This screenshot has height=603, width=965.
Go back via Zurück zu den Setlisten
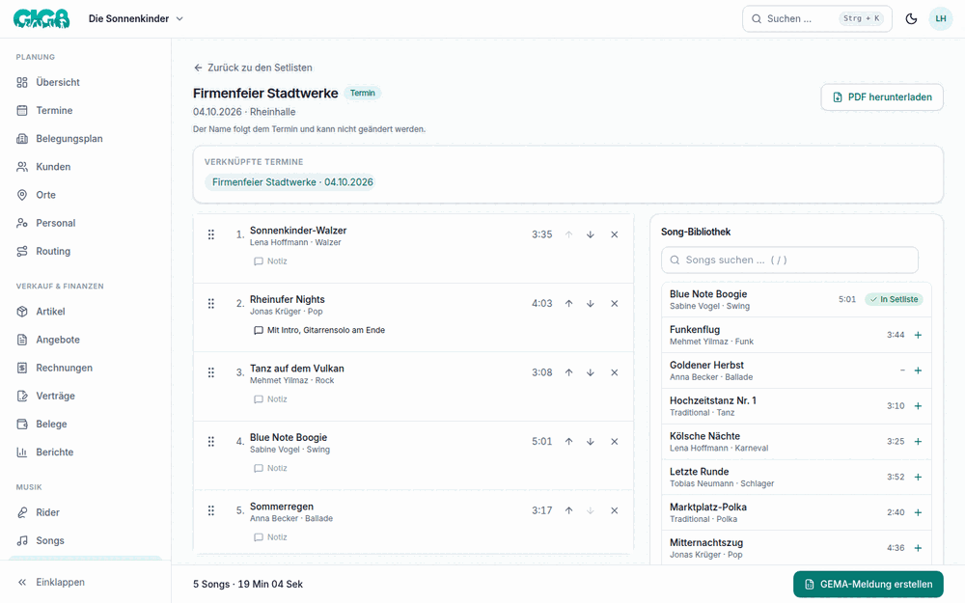pos(253,68)
